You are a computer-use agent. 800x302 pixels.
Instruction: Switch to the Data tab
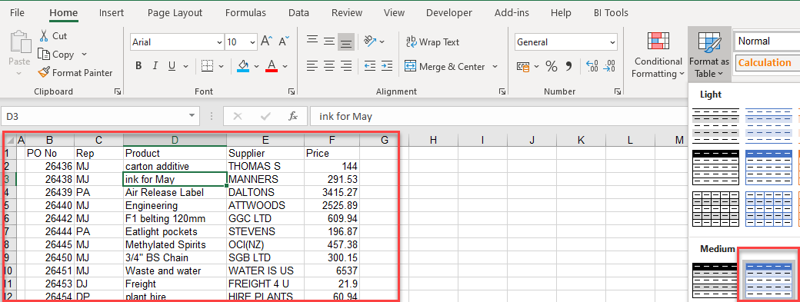[x=298, y=13]
